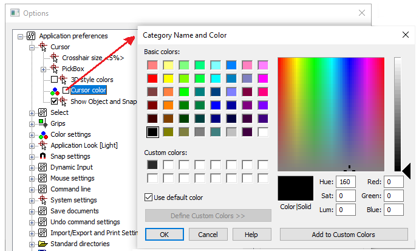Close the Category Name and Color dialog
The image size is (419, 251).
point(406,35)
